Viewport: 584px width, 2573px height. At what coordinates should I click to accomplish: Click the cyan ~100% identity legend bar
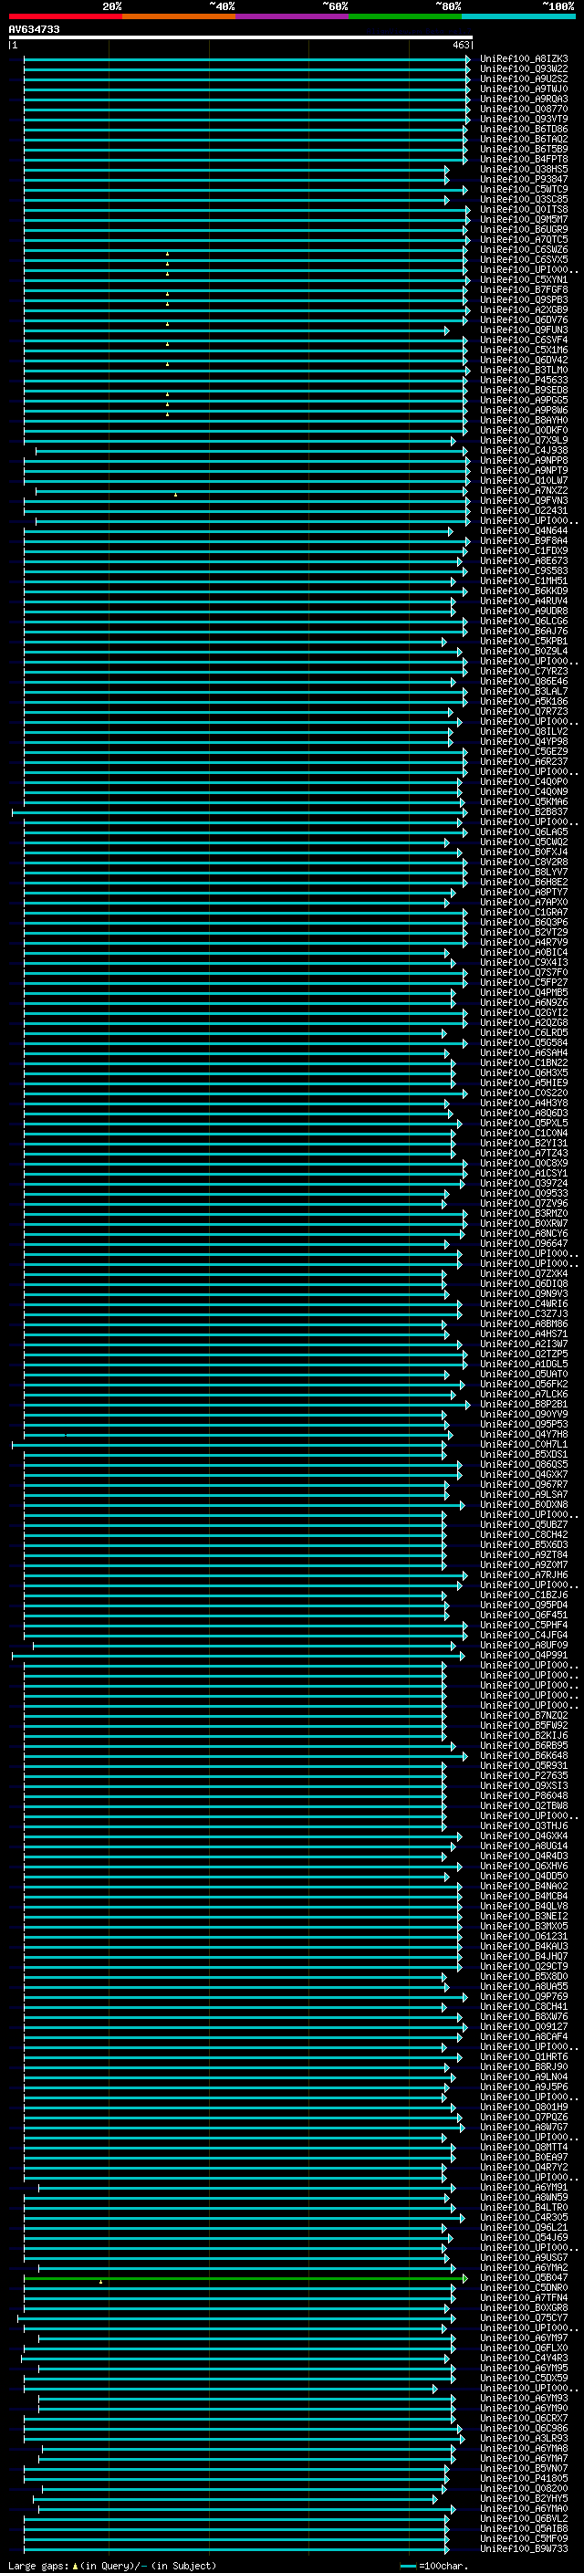point(519,17)
